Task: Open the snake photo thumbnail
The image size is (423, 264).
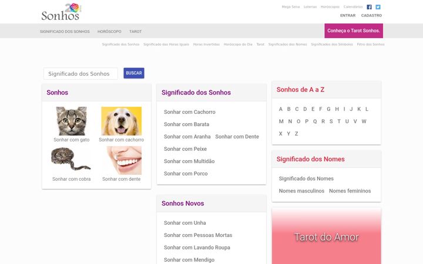Action: [x=71, y=159]
